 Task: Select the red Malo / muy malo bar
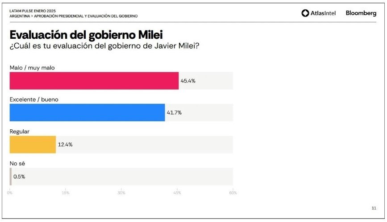click(94, 81)
